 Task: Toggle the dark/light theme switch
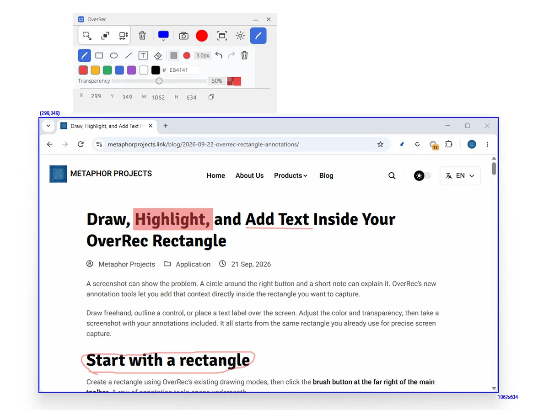click(423, 176)
